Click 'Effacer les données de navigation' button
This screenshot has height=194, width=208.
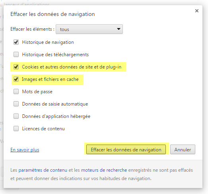tap(126, 149)
